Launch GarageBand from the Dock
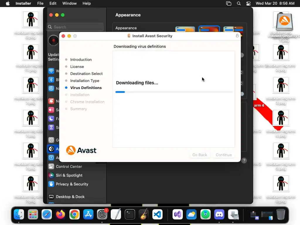Screen dimensions: 300x225 [144, 214]
